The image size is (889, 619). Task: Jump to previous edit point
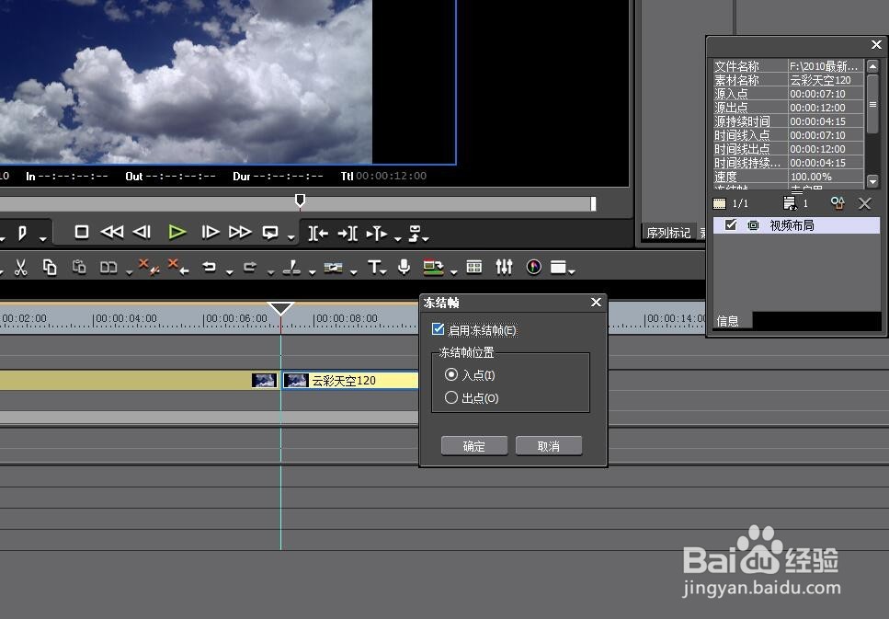coord(318,233)
